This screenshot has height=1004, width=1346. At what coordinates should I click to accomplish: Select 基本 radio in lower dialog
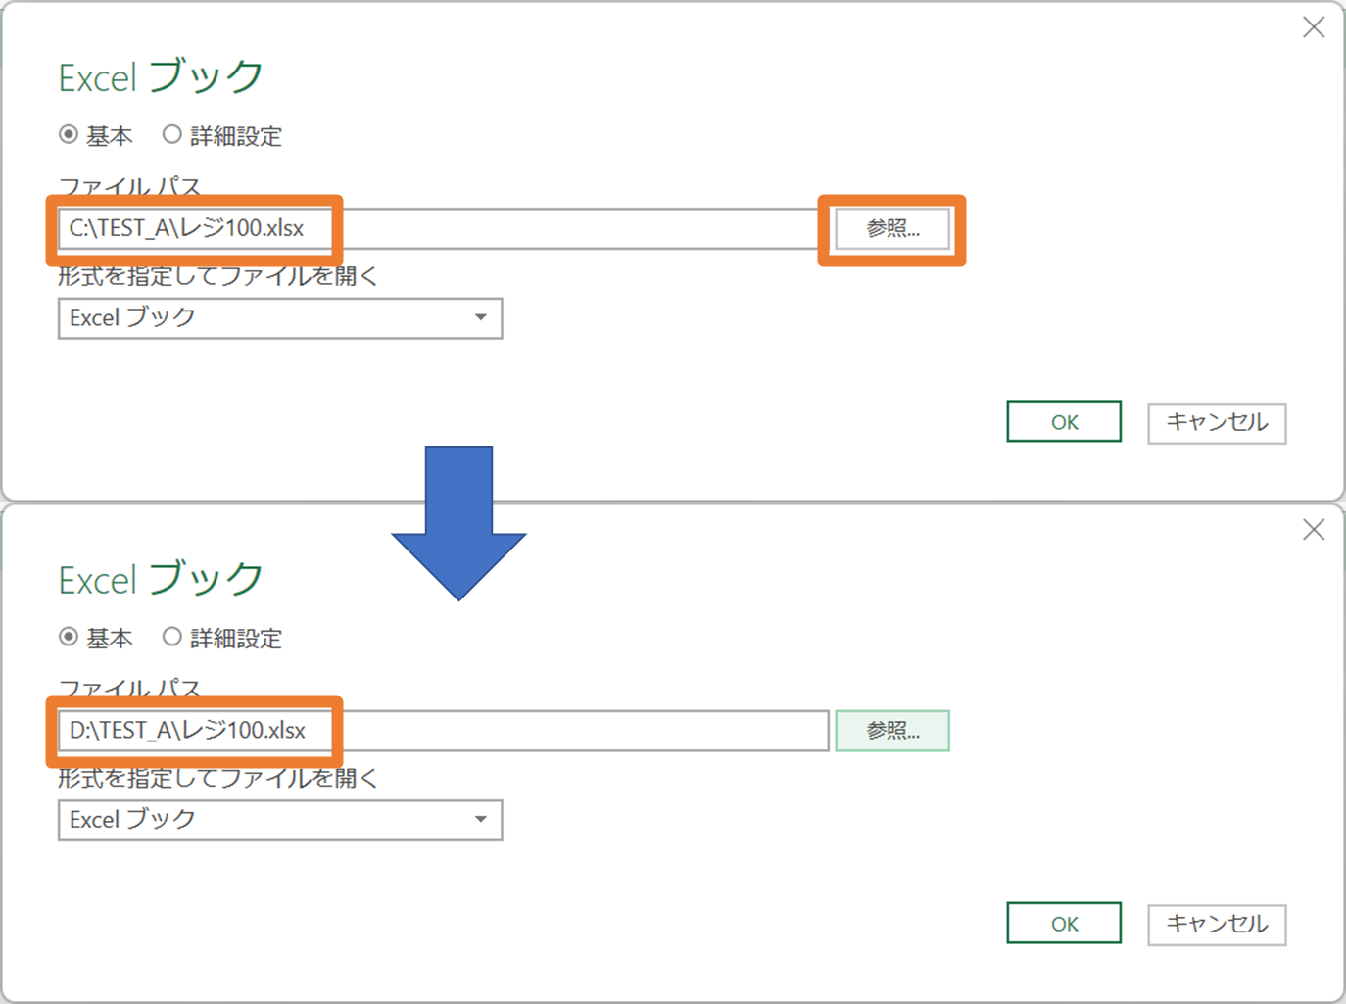(x=69, y=638)
